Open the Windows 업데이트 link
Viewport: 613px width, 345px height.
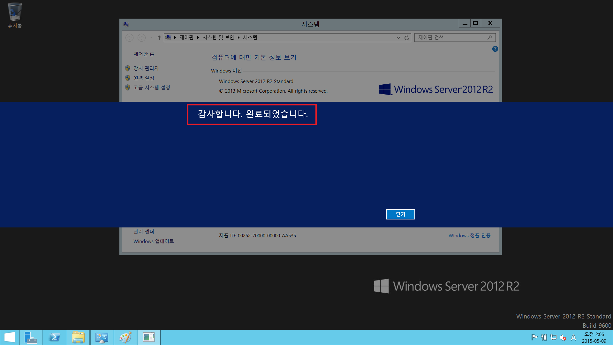click(154, 241)
